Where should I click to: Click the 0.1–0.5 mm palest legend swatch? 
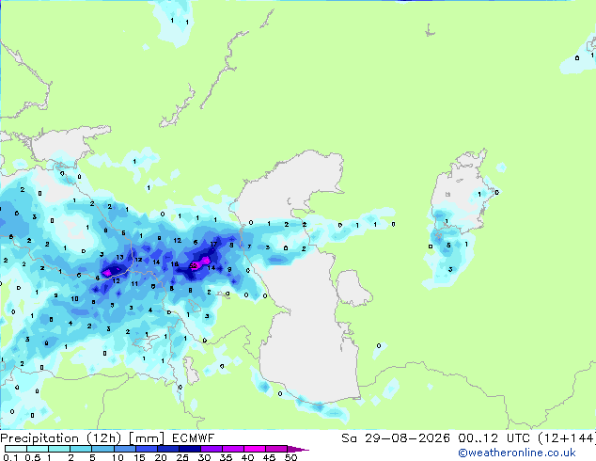tap(16, 449)
